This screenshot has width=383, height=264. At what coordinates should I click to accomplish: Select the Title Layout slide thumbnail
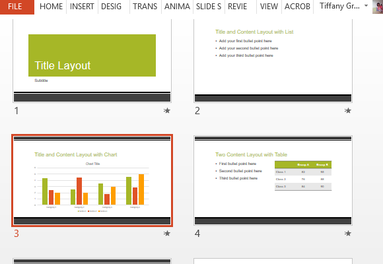tap(92, 61)
